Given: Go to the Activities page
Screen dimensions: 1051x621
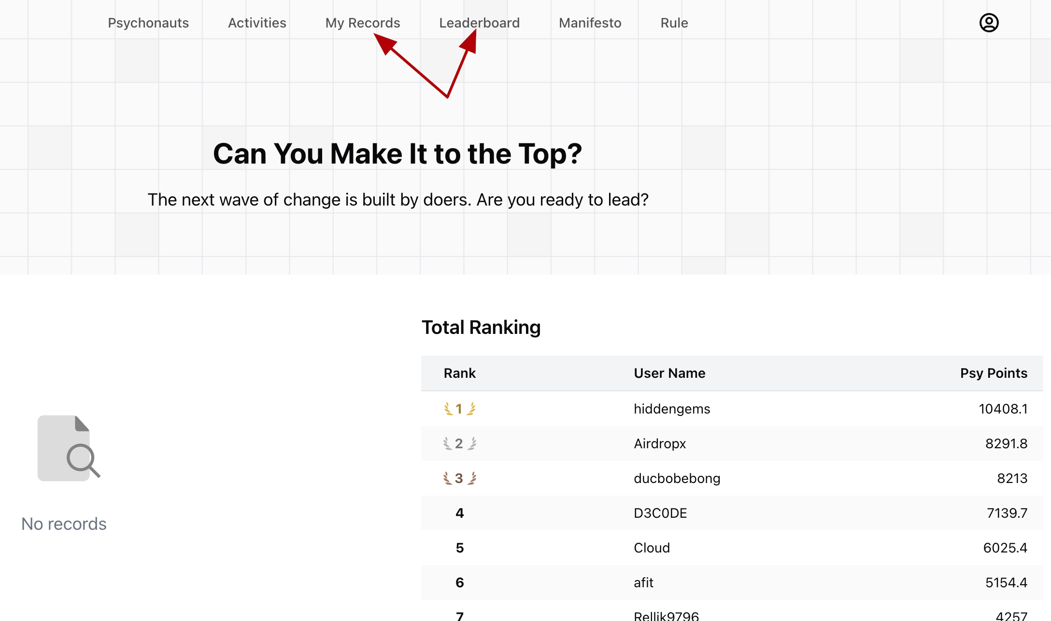Looking at the screenshot, I should tap(257, 23).
